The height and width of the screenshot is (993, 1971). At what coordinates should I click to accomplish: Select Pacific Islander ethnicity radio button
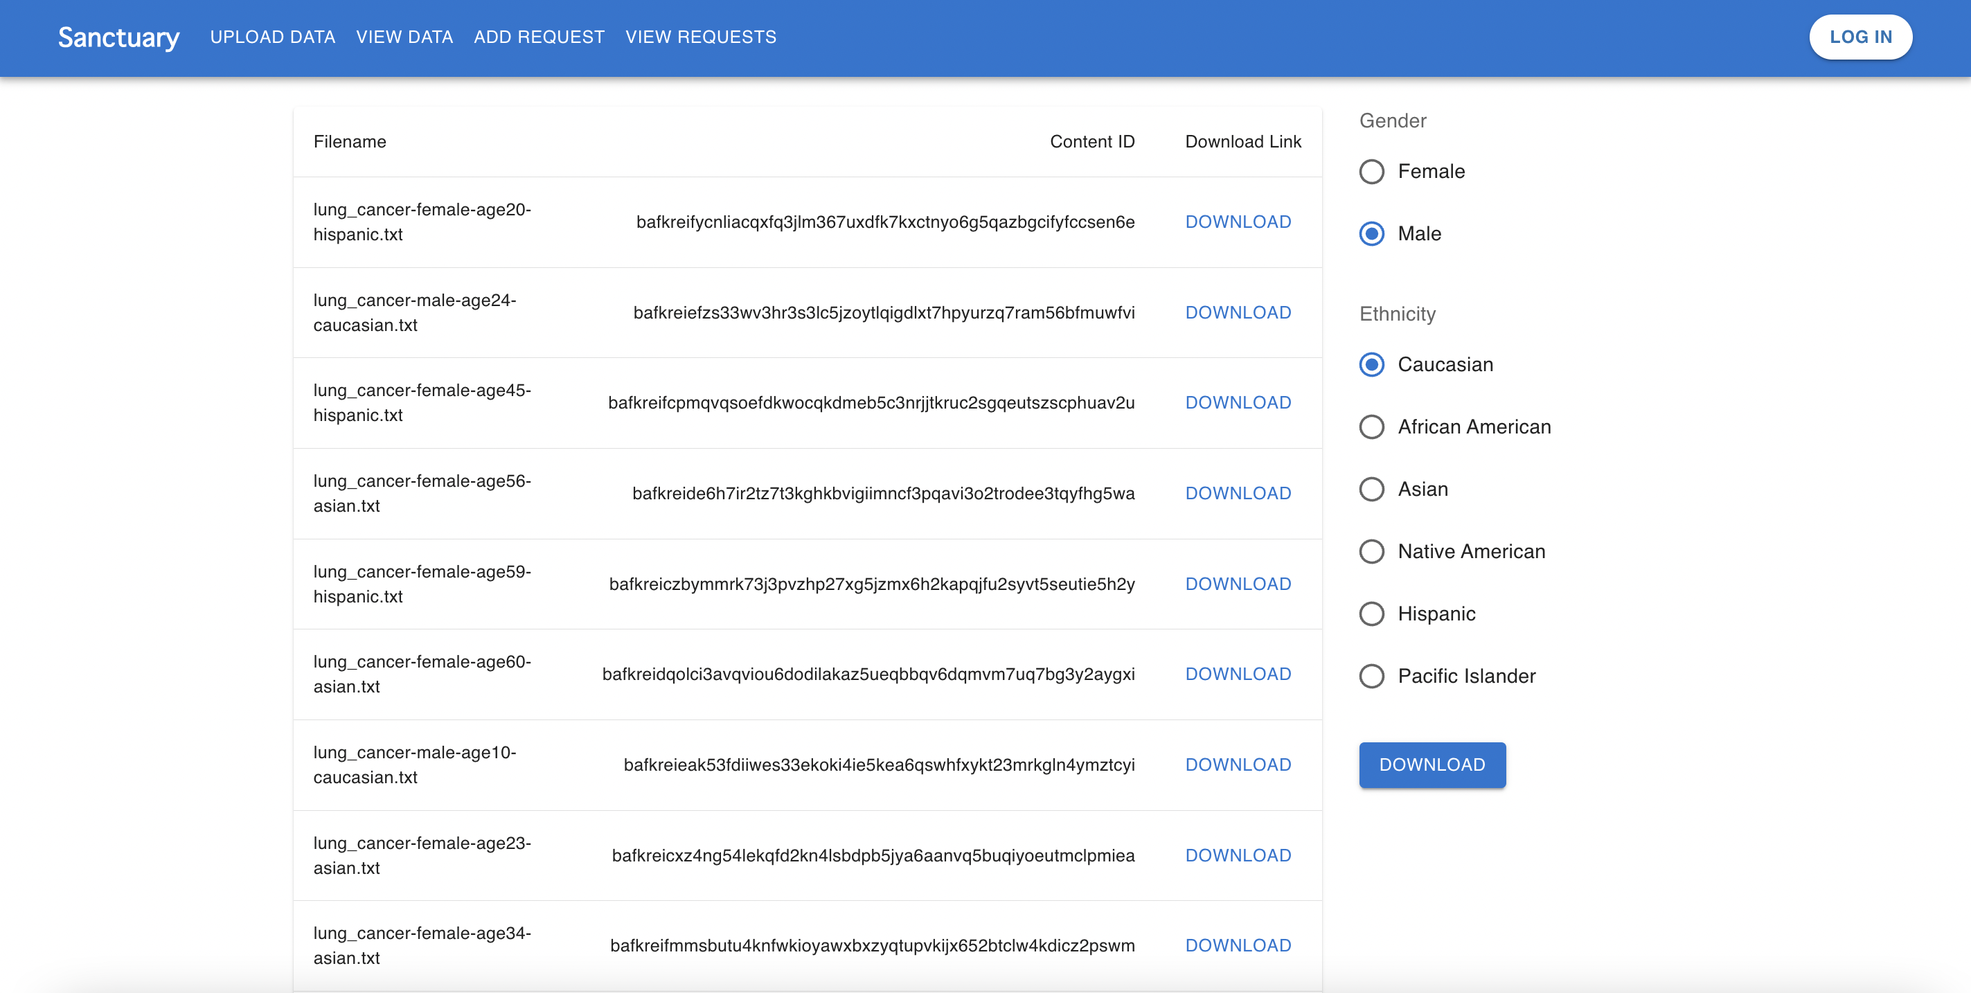pos(1371,677)
